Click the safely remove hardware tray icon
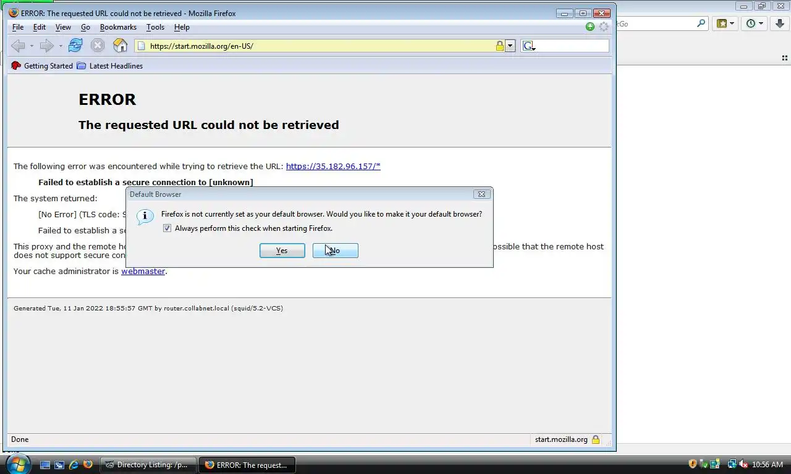The image size is (791, 474). [704, 464]
